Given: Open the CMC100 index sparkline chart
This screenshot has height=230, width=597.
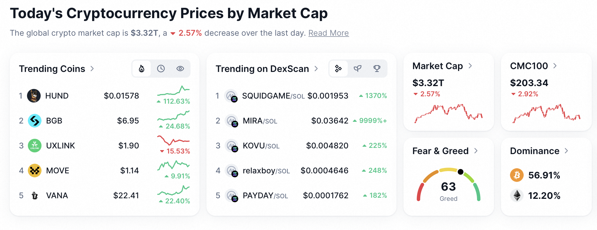Looking at the screenshot, I should pyautogui.click(x=546, y=113).
